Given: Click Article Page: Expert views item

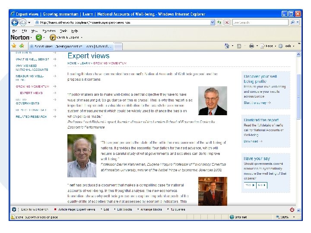Looking at the screenshot, I should [75, 209].
